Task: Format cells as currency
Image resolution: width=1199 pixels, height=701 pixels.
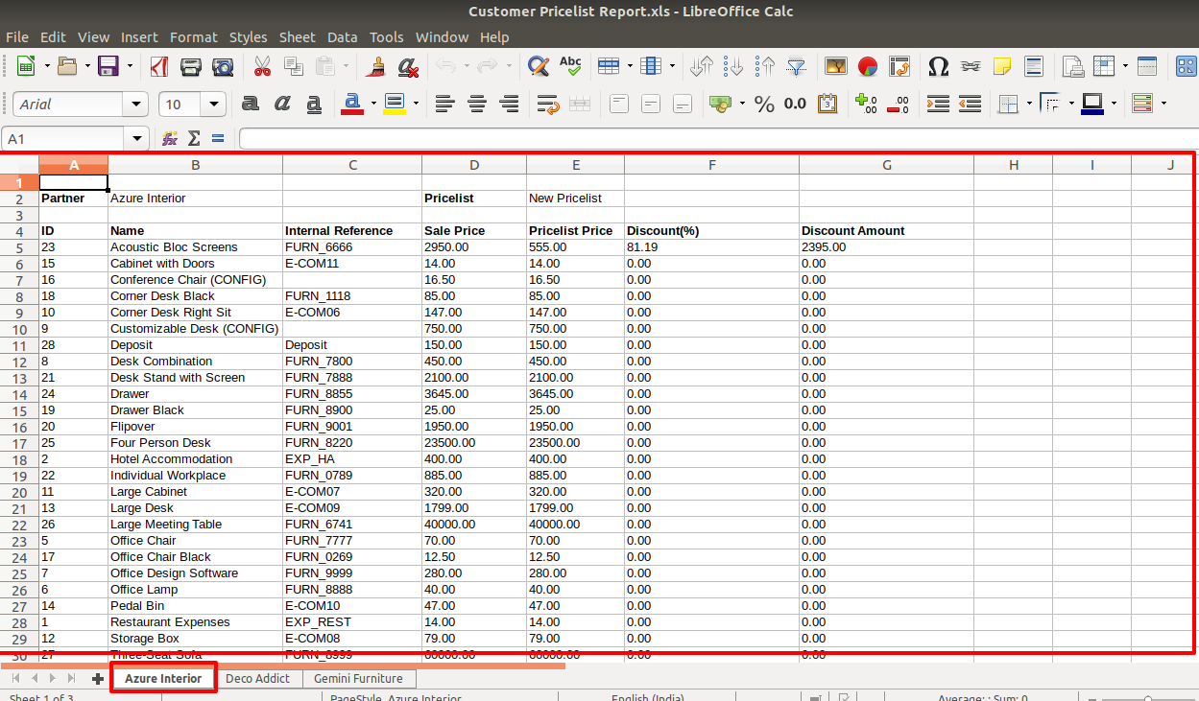Action: point(720,104)
